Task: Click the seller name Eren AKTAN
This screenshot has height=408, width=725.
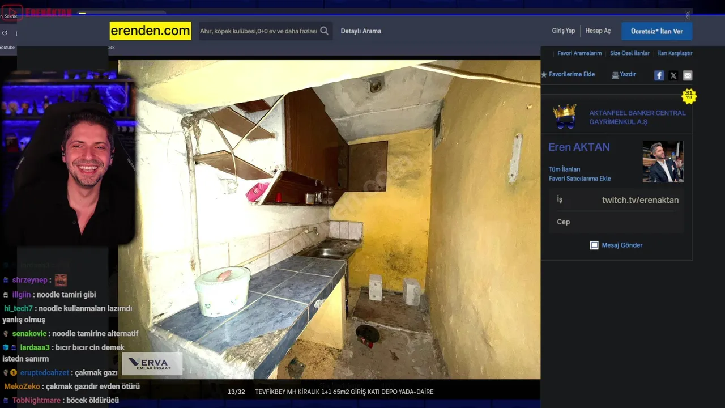Action: 579,147
